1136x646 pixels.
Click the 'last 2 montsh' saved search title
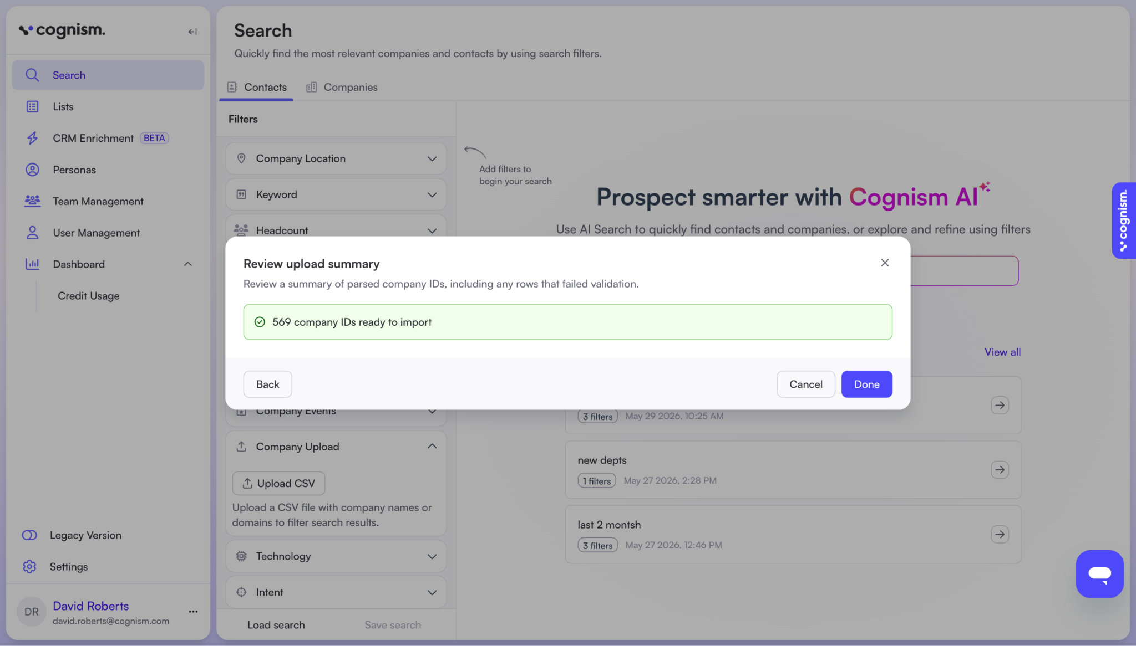(608, 525)
